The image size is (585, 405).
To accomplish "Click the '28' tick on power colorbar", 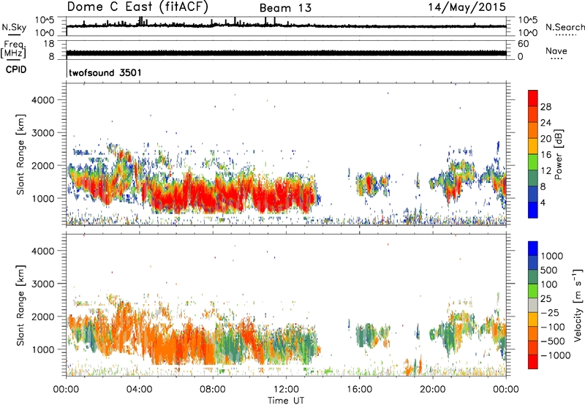I will pyautogui.click(x=546, y=107).
